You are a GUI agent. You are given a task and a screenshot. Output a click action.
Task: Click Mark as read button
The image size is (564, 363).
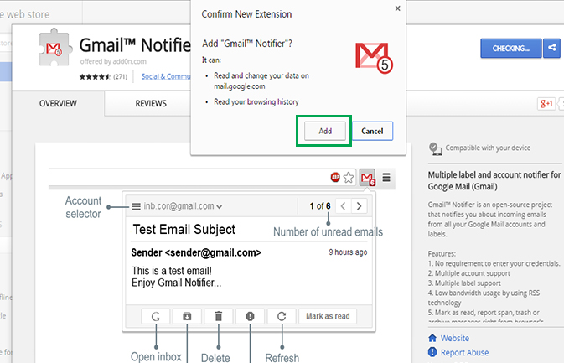tap(328, 316)
